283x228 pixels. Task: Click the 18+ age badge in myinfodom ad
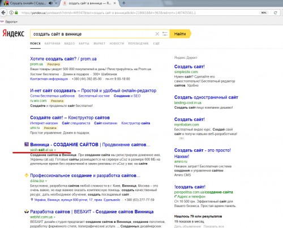182,139
